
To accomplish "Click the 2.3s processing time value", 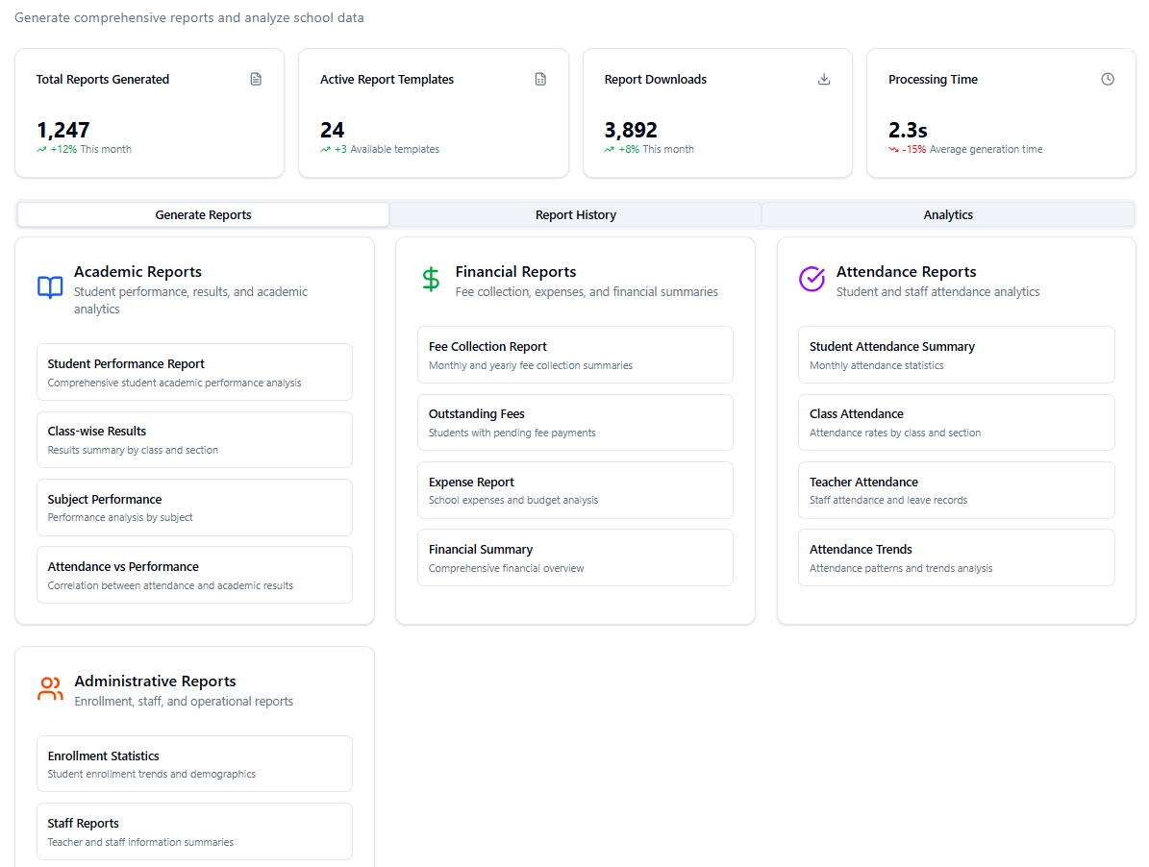I will tap(908, 130).
